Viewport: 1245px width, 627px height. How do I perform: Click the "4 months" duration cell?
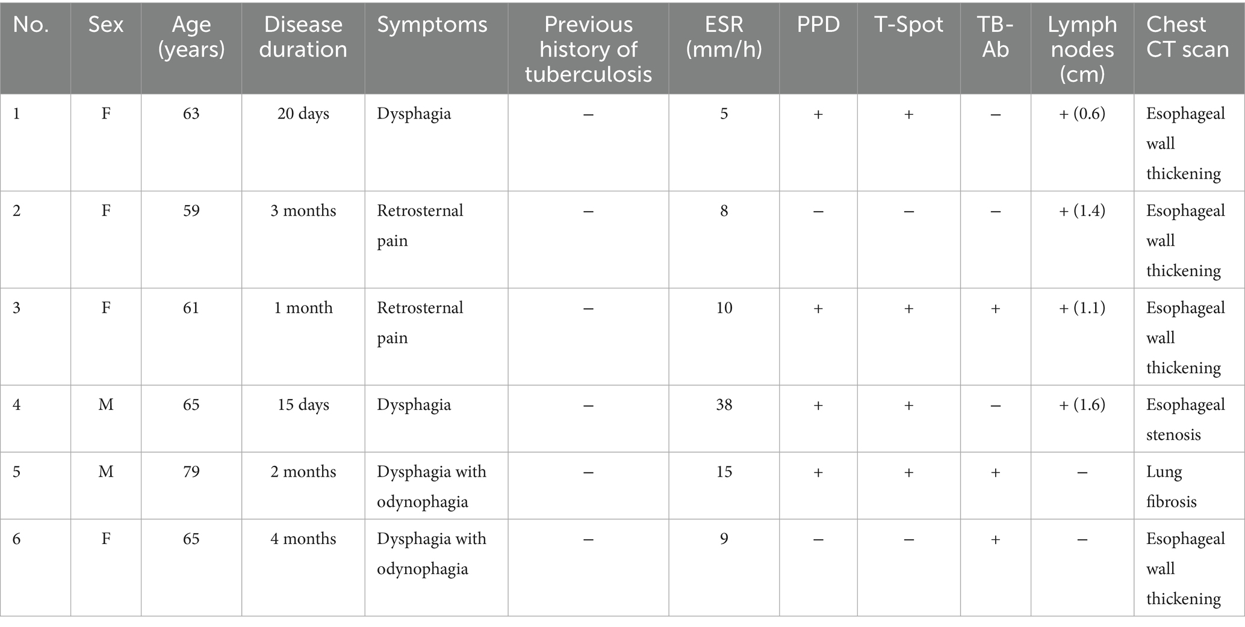tap(303, 539)
